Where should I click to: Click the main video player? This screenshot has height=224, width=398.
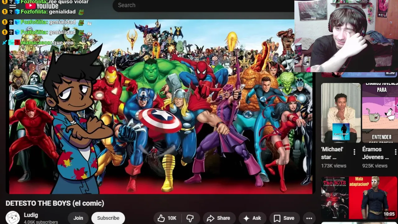click(160, 107)
